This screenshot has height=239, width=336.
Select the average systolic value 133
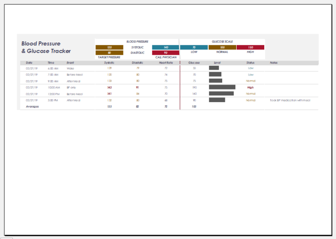(109, 107)
